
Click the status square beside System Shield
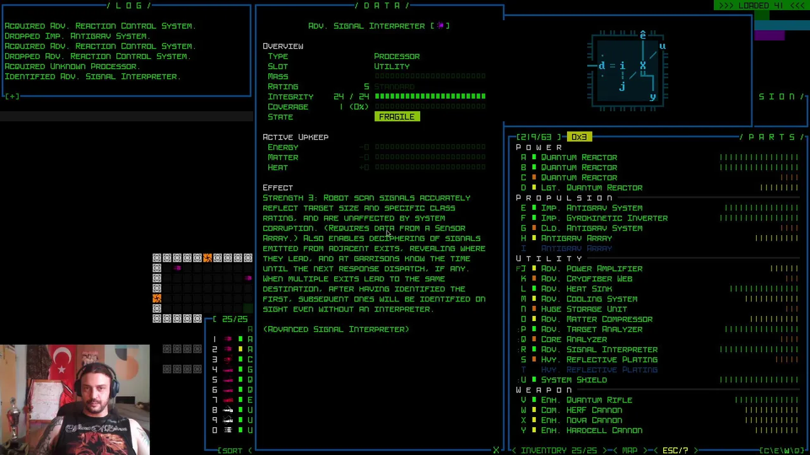pyautogui.click(x=534, y=380)
